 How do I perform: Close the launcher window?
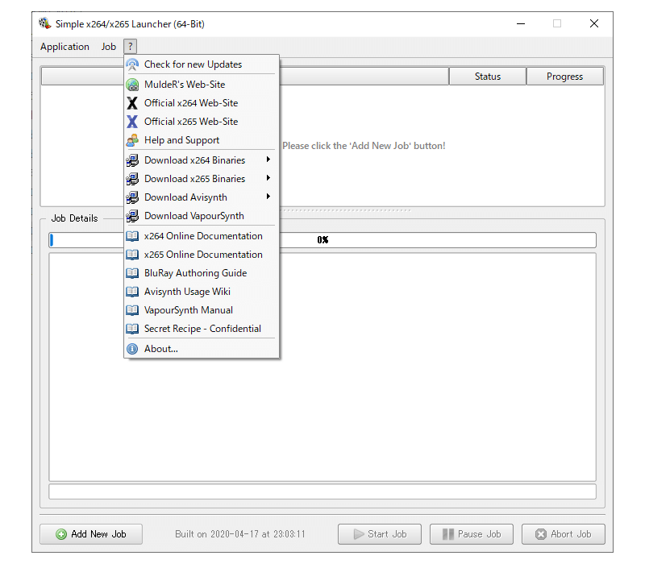click(x=594, y=24)
